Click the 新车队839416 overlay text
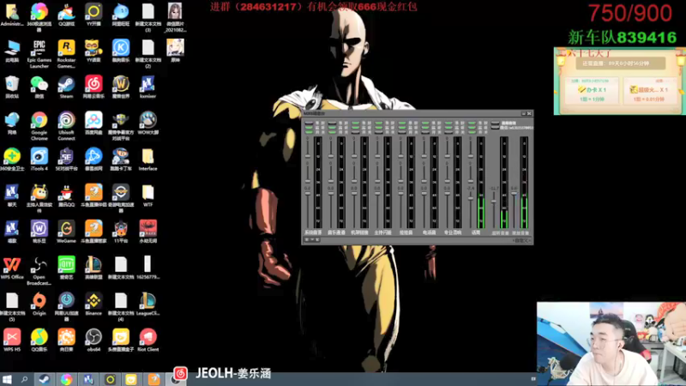The width and height of the screenshot is (686, 386). point(623,37)
